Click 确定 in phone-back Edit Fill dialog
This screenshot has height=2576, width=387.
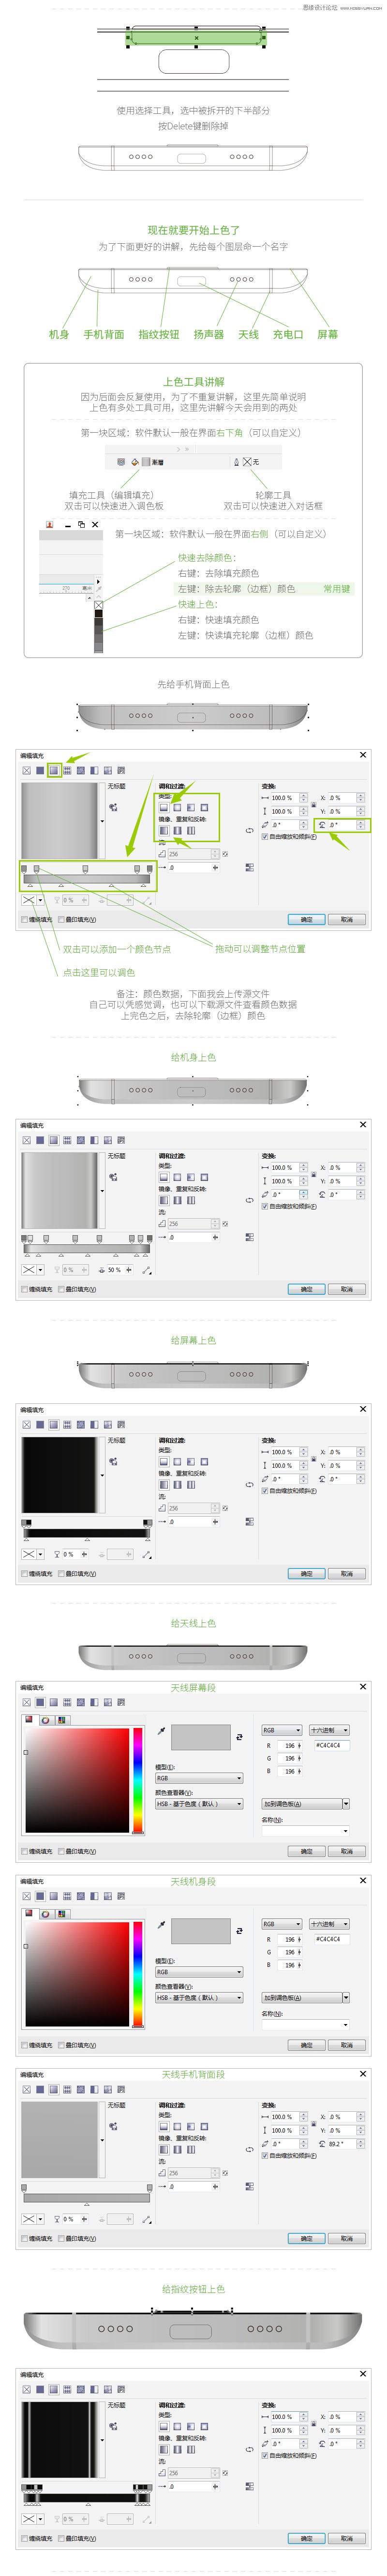coord(307,920)
